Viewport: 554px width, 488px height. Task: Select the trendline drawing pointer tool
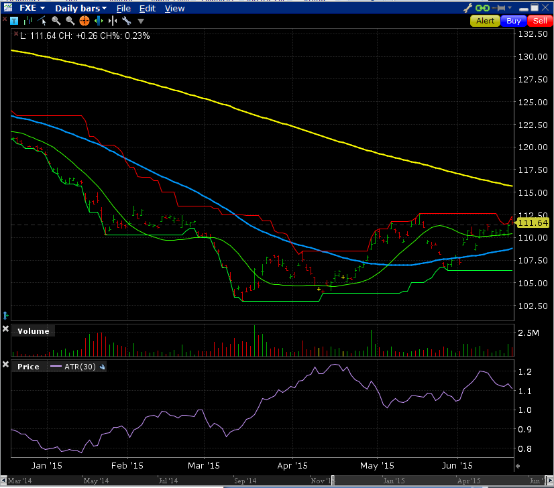tap(43, 21)
